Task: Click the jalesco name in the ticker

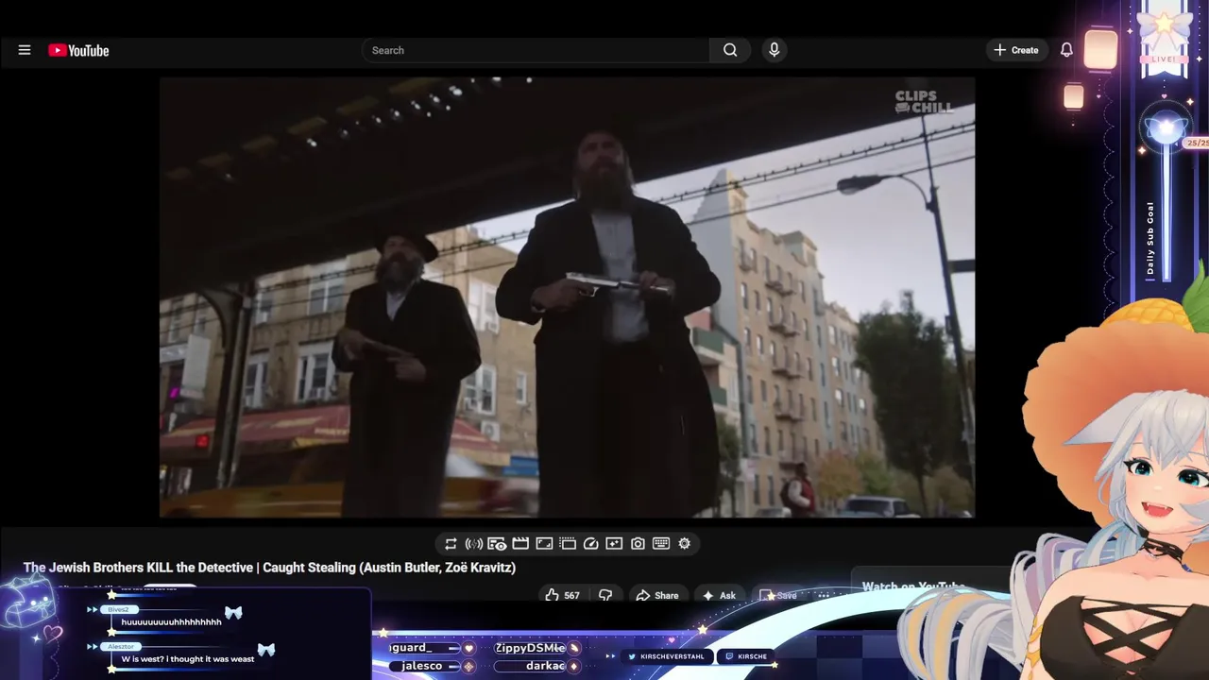Action: pos(421,666)
